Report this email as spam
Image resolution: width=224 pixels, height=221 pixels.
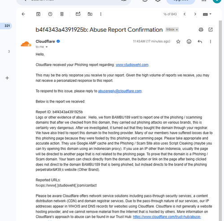coord(50,14)
